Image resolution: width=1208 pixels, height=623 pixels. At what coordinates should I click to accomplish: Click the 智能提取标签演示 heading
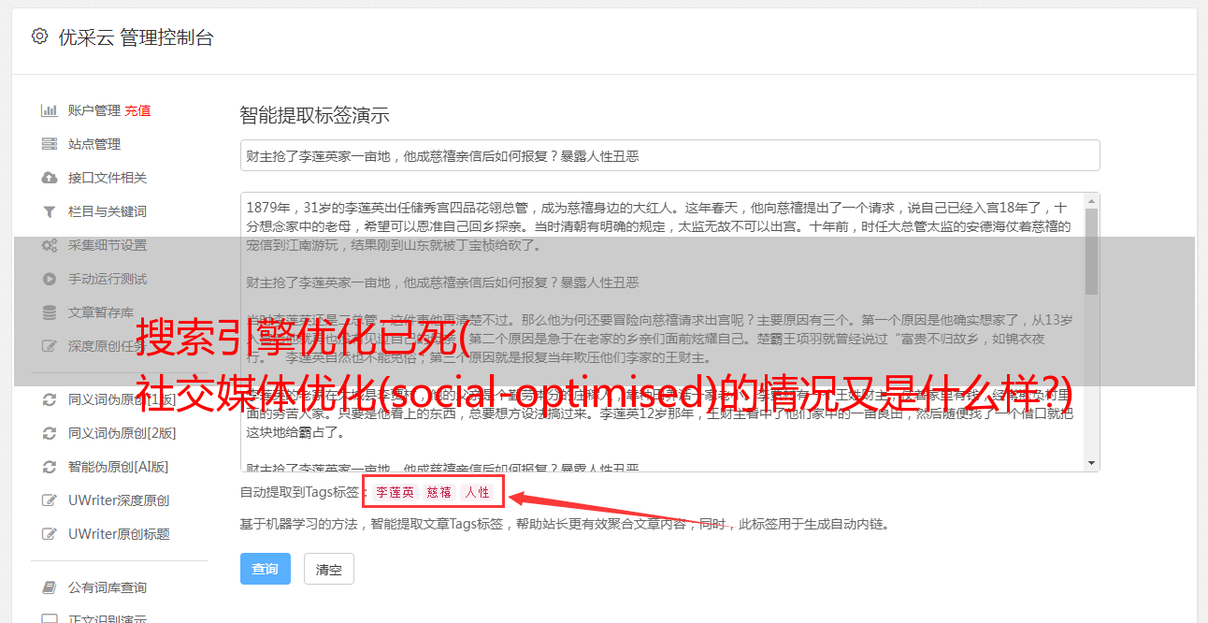coord(314,116)
